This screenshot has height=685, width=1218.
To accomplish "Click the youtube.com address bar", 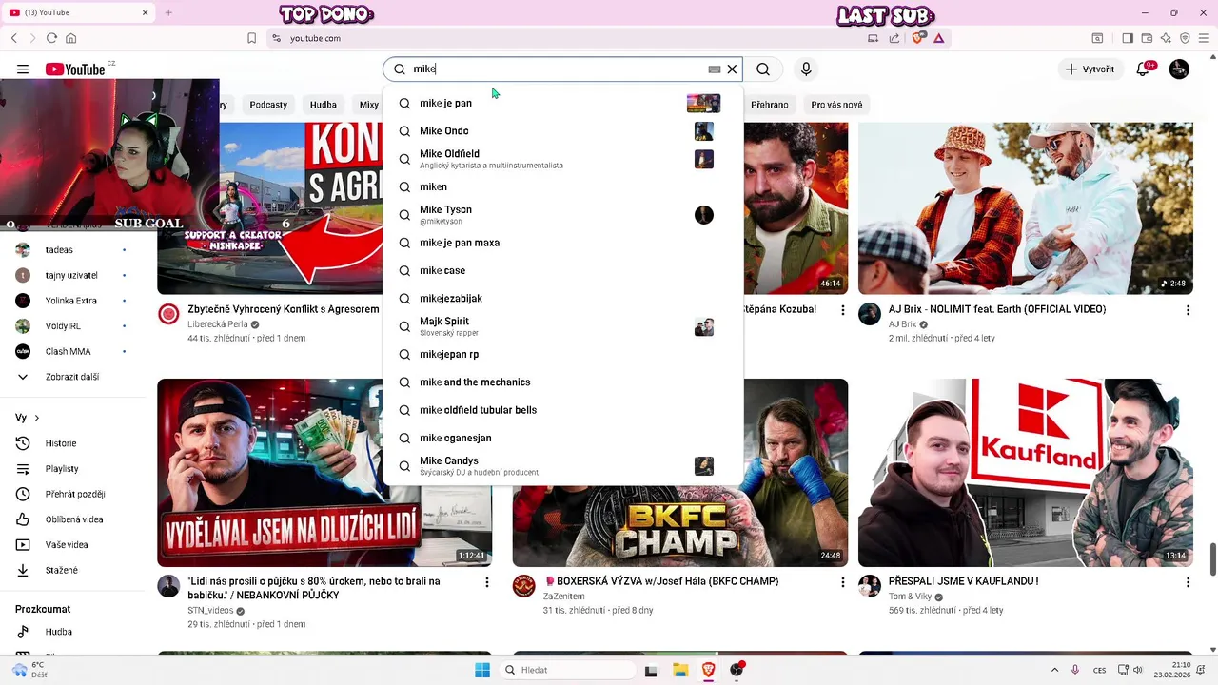I will coord(561,38).
